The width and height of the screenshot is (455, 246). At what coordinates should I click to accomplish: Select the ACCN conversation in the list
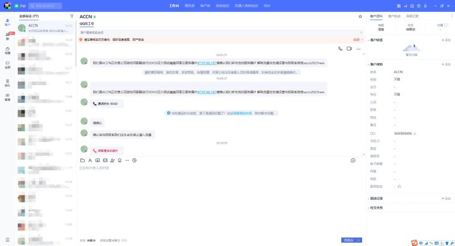click(45, 28)
